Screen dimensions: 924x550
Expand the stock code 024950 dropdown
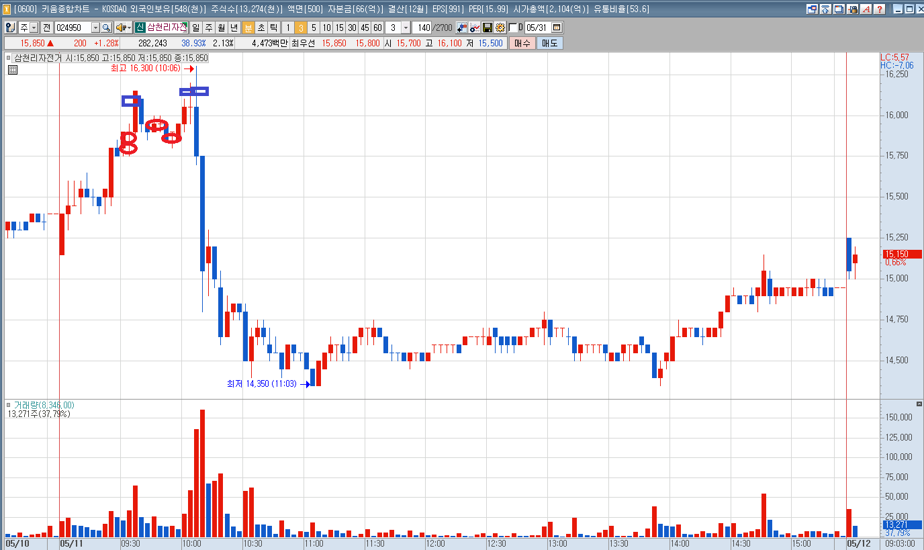point(95,28)
